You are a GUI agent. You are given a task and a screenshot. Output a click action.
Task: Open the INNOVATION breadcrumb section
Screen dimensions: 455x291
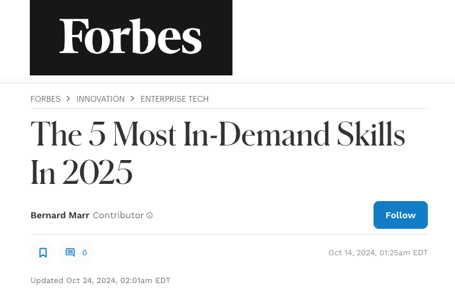click(x=101, y=99)
